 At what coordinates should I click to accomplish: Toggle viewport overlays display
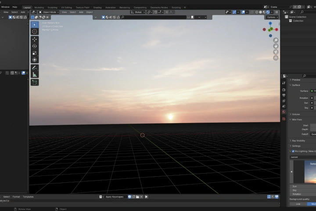[243, 12]
